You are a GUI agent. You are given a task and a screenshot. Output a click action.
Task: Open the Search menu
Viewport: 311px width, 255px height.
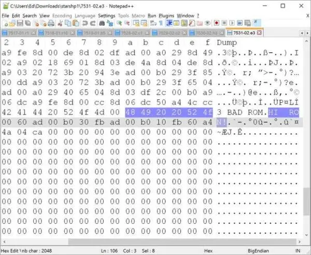tap(30, 16)
